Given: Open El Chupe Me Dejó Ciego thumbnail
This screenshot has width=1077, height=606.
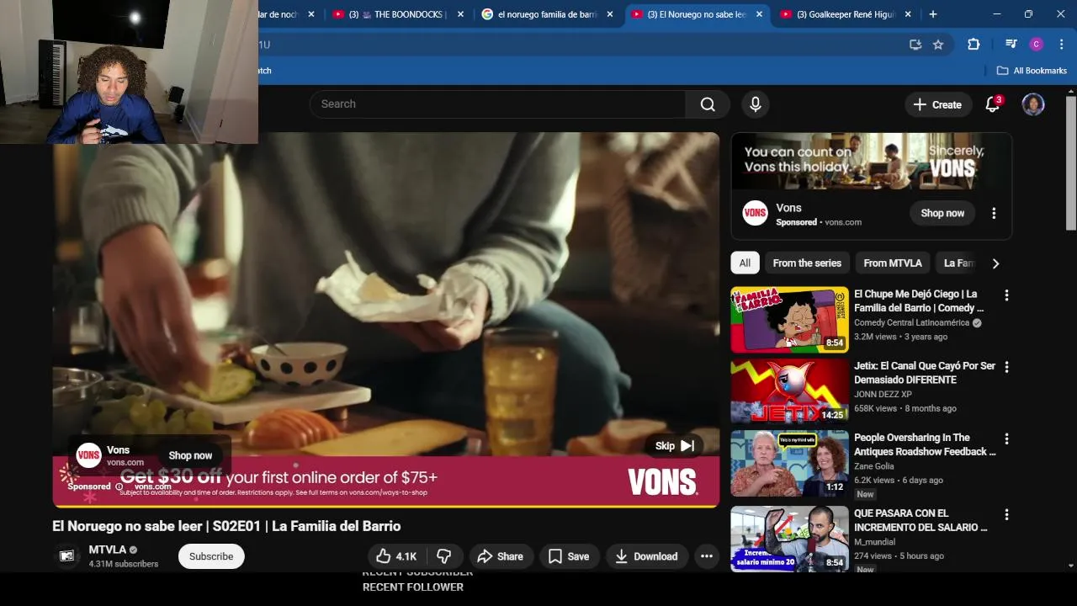Looking at the screenshot, I should pyautogui.click(x=789, y=320).
